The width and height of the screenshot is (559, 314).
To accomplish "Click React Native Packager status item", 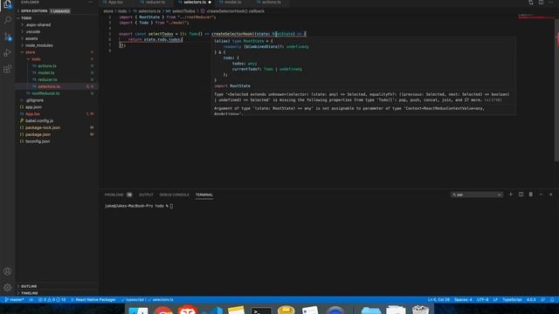I will tap(93, 300).
